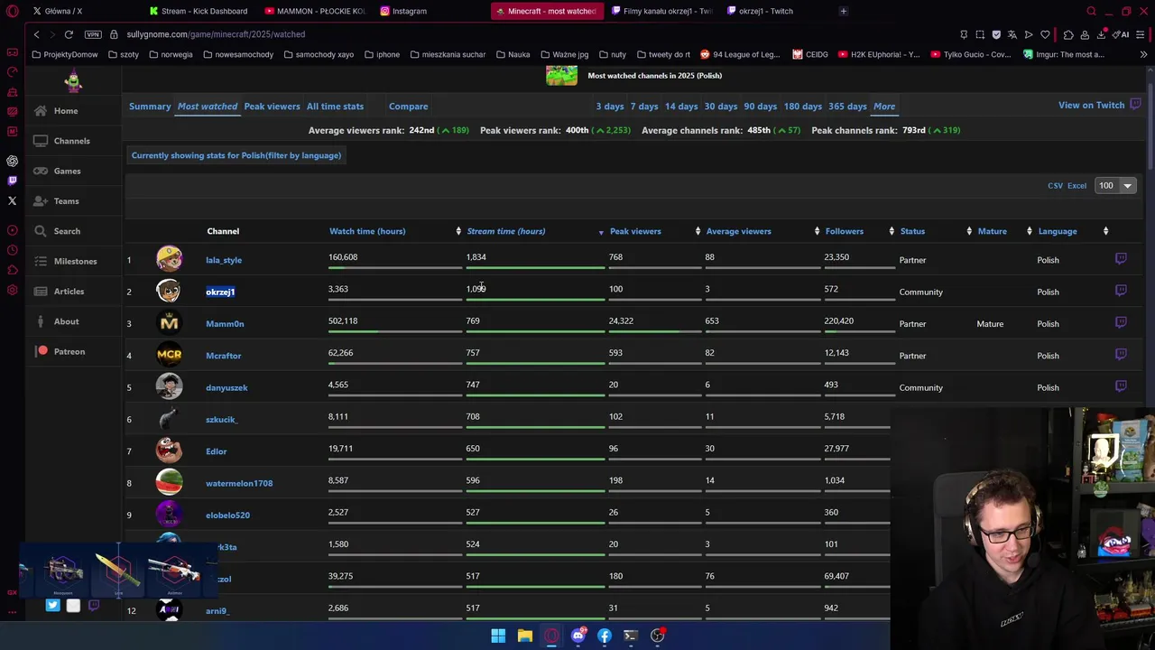Select the 3 days range

609,107
